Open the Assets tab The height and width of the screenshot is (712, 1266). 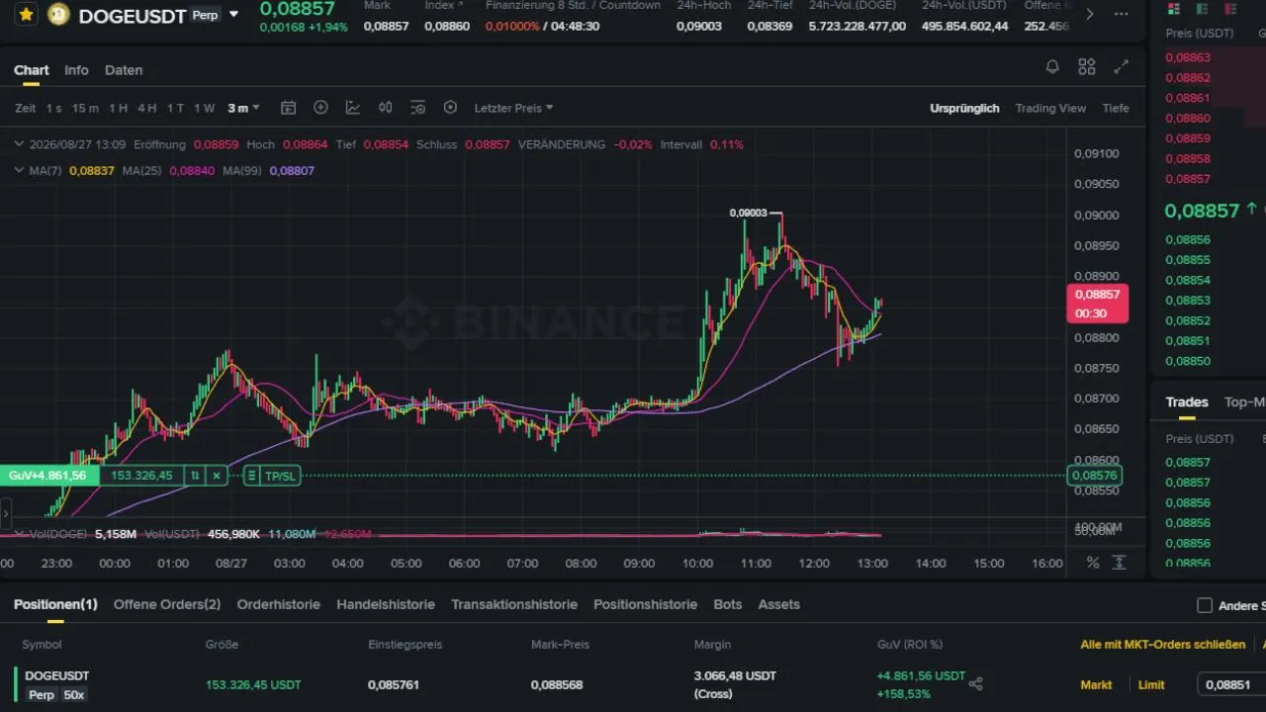click(x=778, y=604)
